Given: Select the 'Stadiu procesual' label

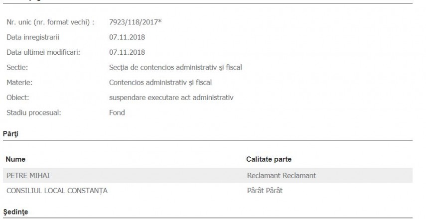Looking at the screenshot, I should [33, 112].
